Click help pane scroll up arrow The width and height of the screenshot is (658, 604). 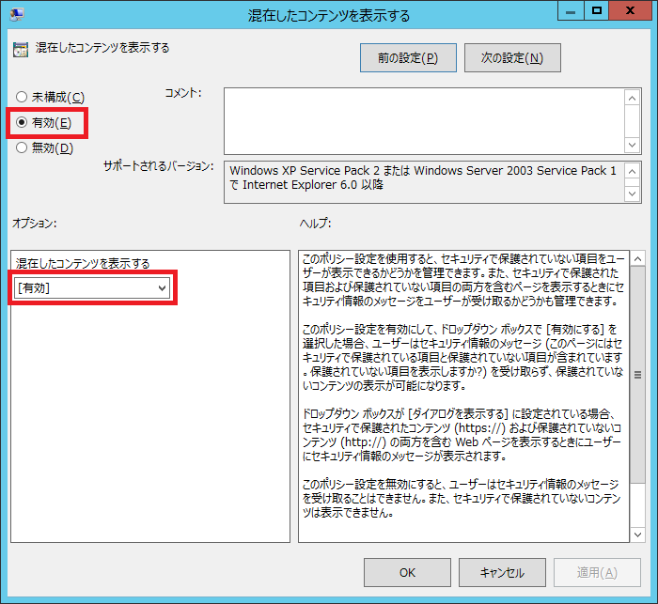coord(638,259)
